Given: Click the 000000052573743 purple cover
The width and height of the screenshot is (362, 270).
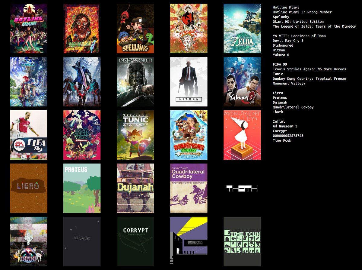Looking at the screenshot, I should tap(189, 241).
